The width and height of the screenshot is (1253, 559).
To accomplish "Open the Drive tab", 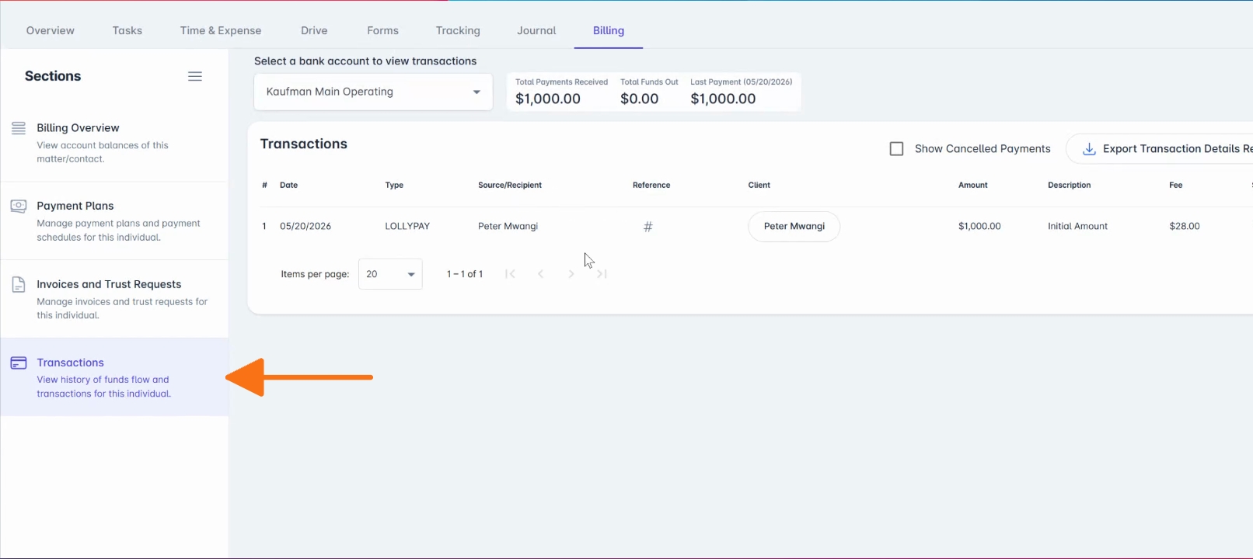I will click(314, 30).
